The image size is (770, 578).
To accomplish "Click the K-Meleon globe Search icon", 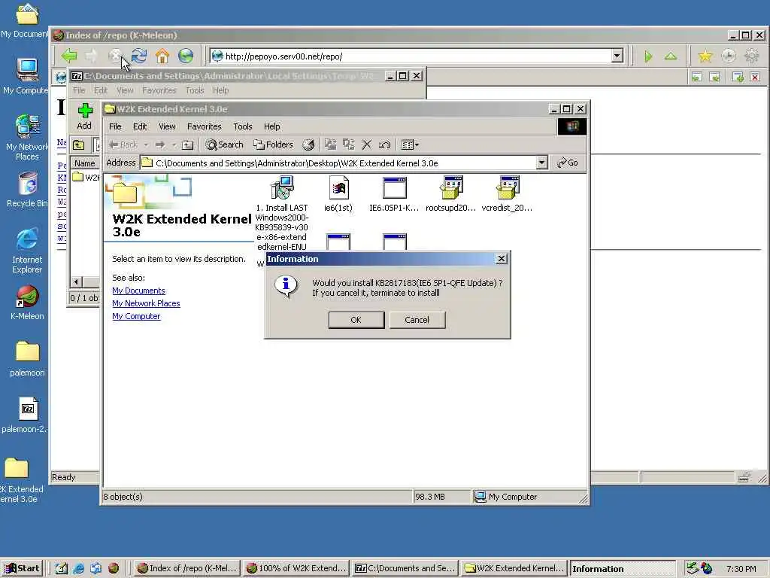I will tap(186, 56).
